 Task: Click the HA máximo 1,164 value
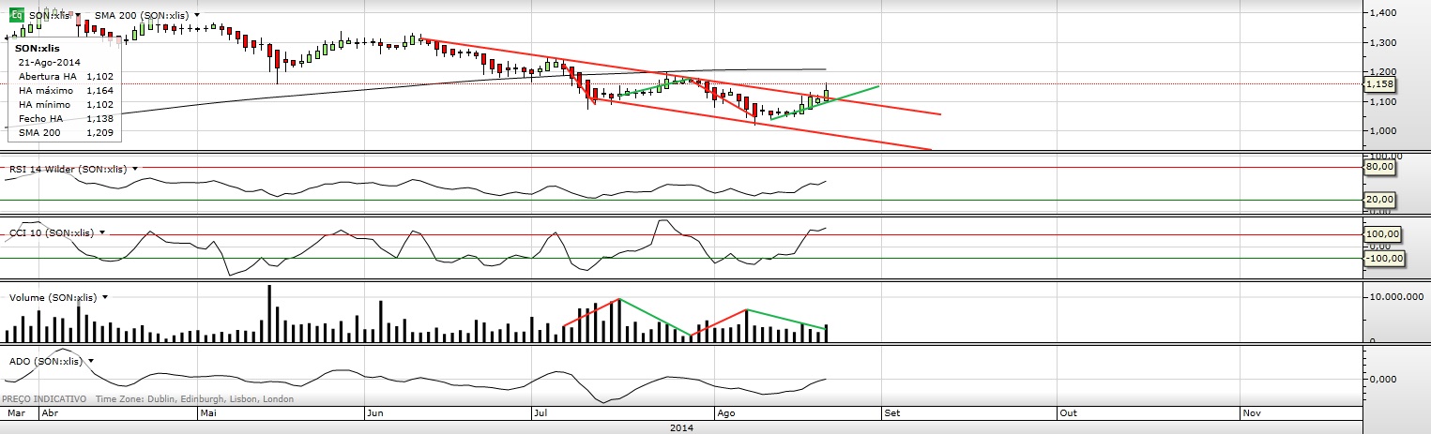[x=99, y=91]
